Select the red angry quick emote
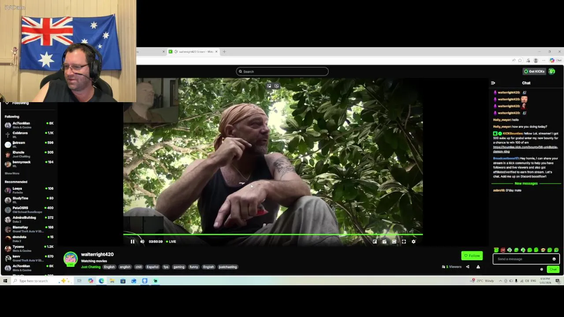This screenshot has height=317, width=564. (x=503, y=250)
